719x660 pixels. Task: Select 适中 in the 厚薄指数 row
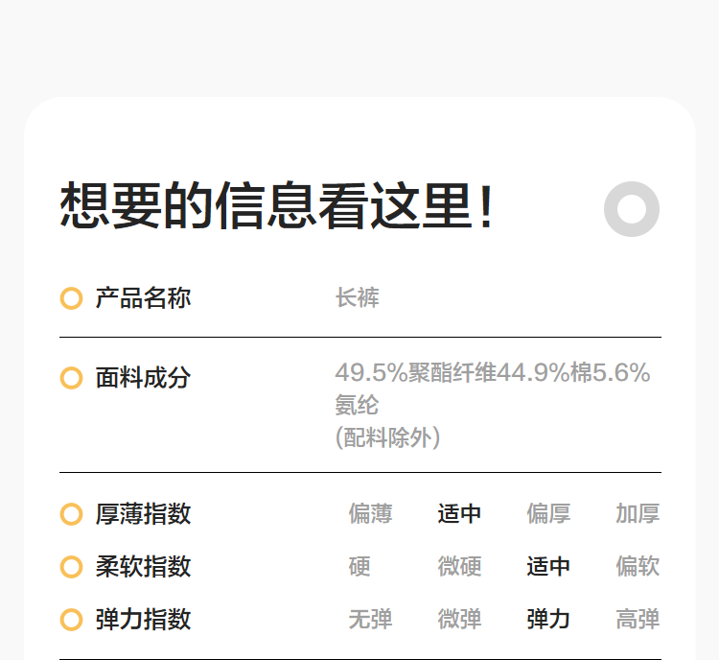[459, 514]
